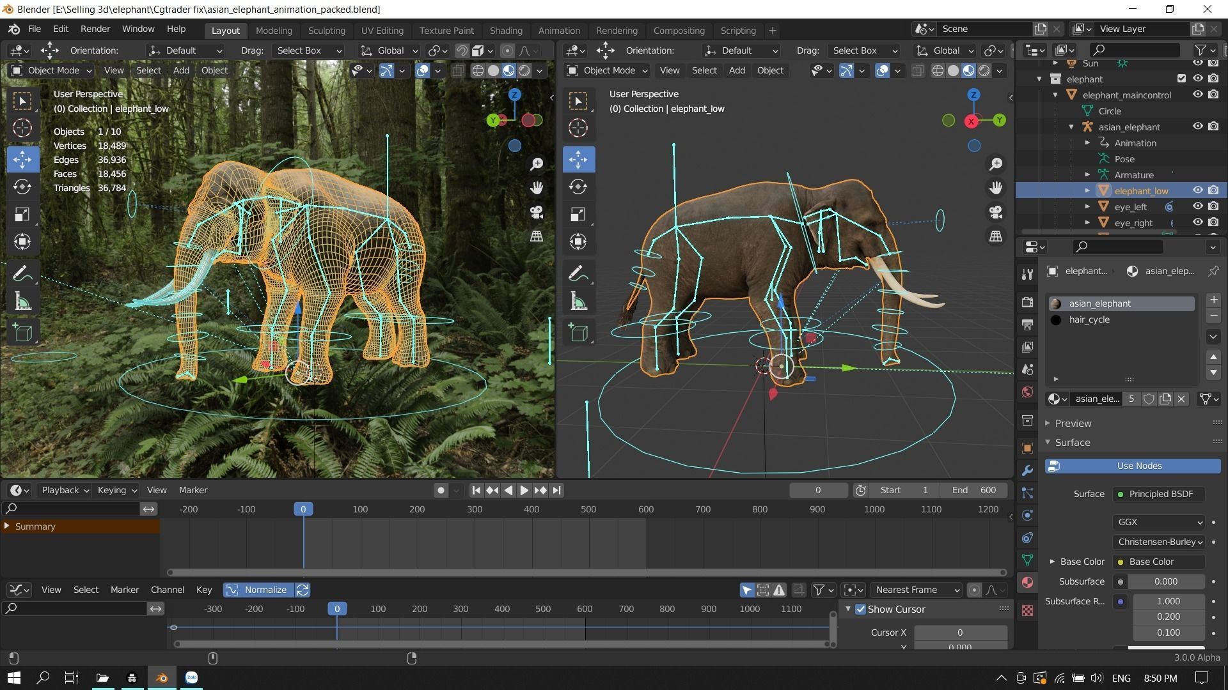Open the Material properties tab
The width and height of the screenshot is (1228, 690).
click(x=1027, y=582)
